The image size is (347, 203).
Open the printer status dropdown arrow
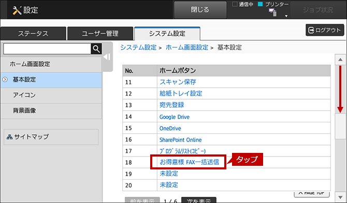click(286, 16)
